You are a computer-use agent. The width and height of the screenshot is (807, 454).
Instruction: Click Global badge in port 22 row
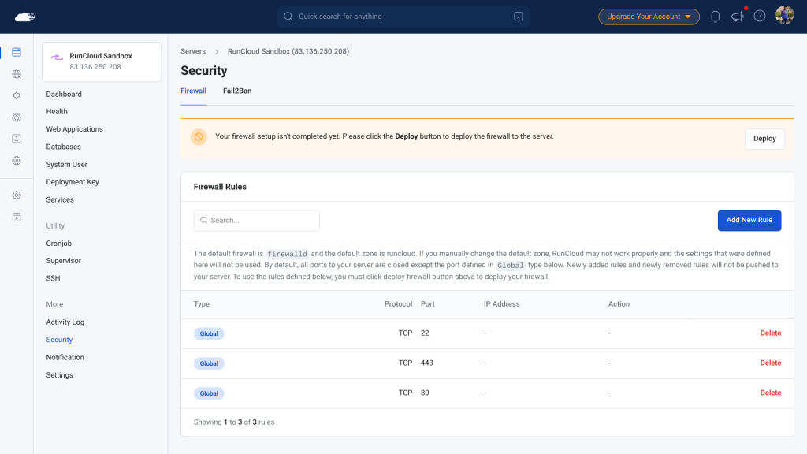[x=209, y=333]
